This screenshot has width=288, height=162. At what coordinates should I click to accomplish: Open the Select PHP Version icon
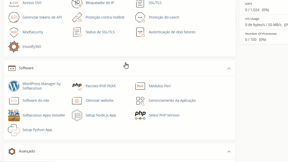(x=140, y=115)
